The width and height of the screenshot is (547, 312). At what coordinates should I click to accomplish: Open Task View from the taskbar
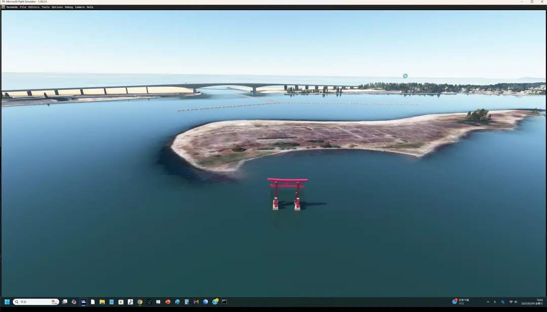[x=64, y=302]
